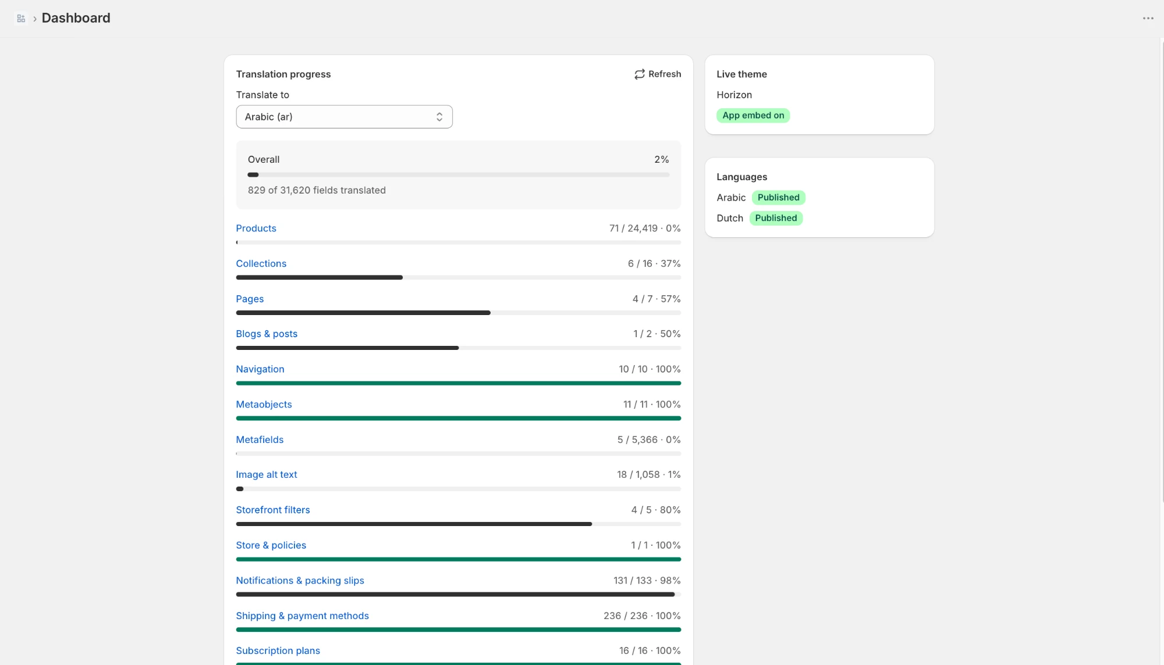Click the app grid icon beside Dashboard
The height and width of the screenshot is (665, 1164).
21,19
